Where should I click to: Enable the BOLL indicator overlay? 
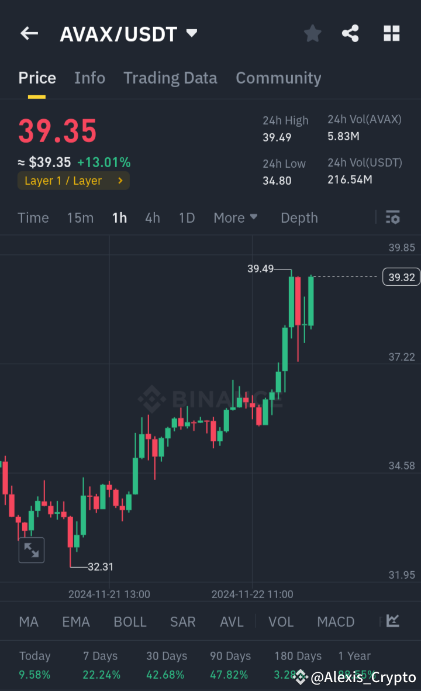[x=130, y=621]
